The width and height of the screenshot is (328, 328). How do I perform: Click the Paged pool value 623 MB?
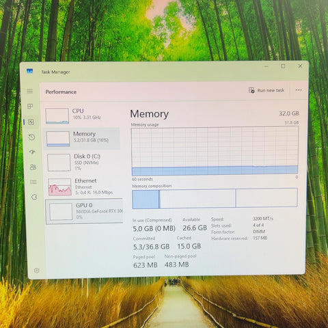(x=146, y=265)
